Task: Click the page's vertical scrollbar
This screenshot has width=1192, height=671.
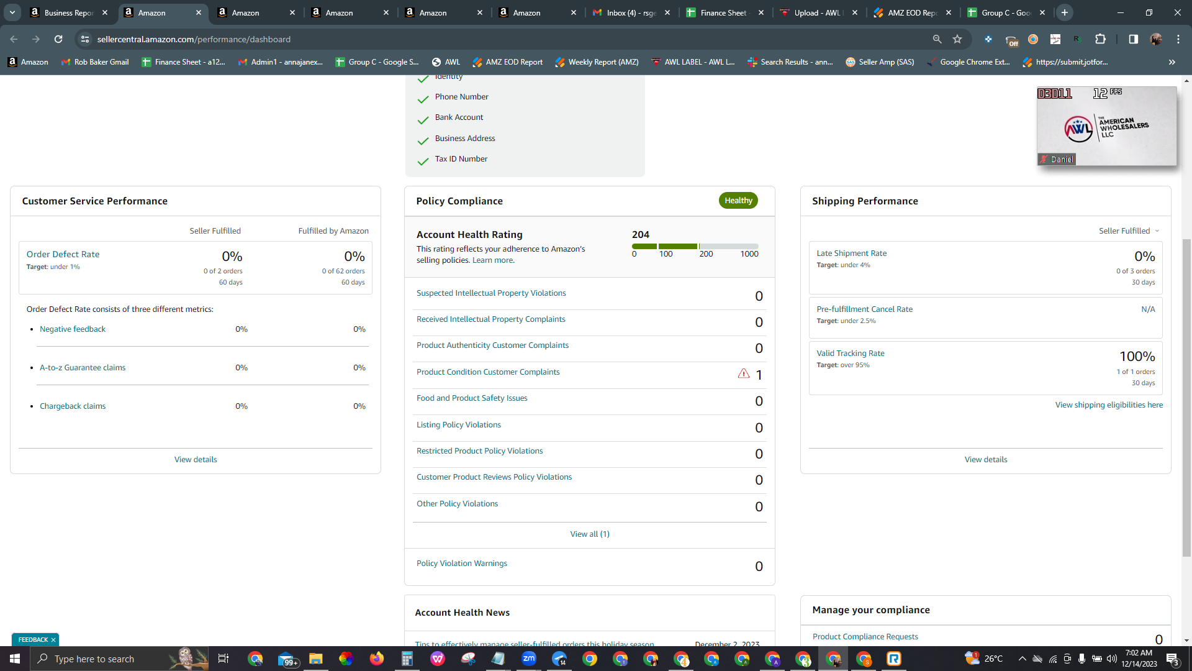Action: [1186, 398]
